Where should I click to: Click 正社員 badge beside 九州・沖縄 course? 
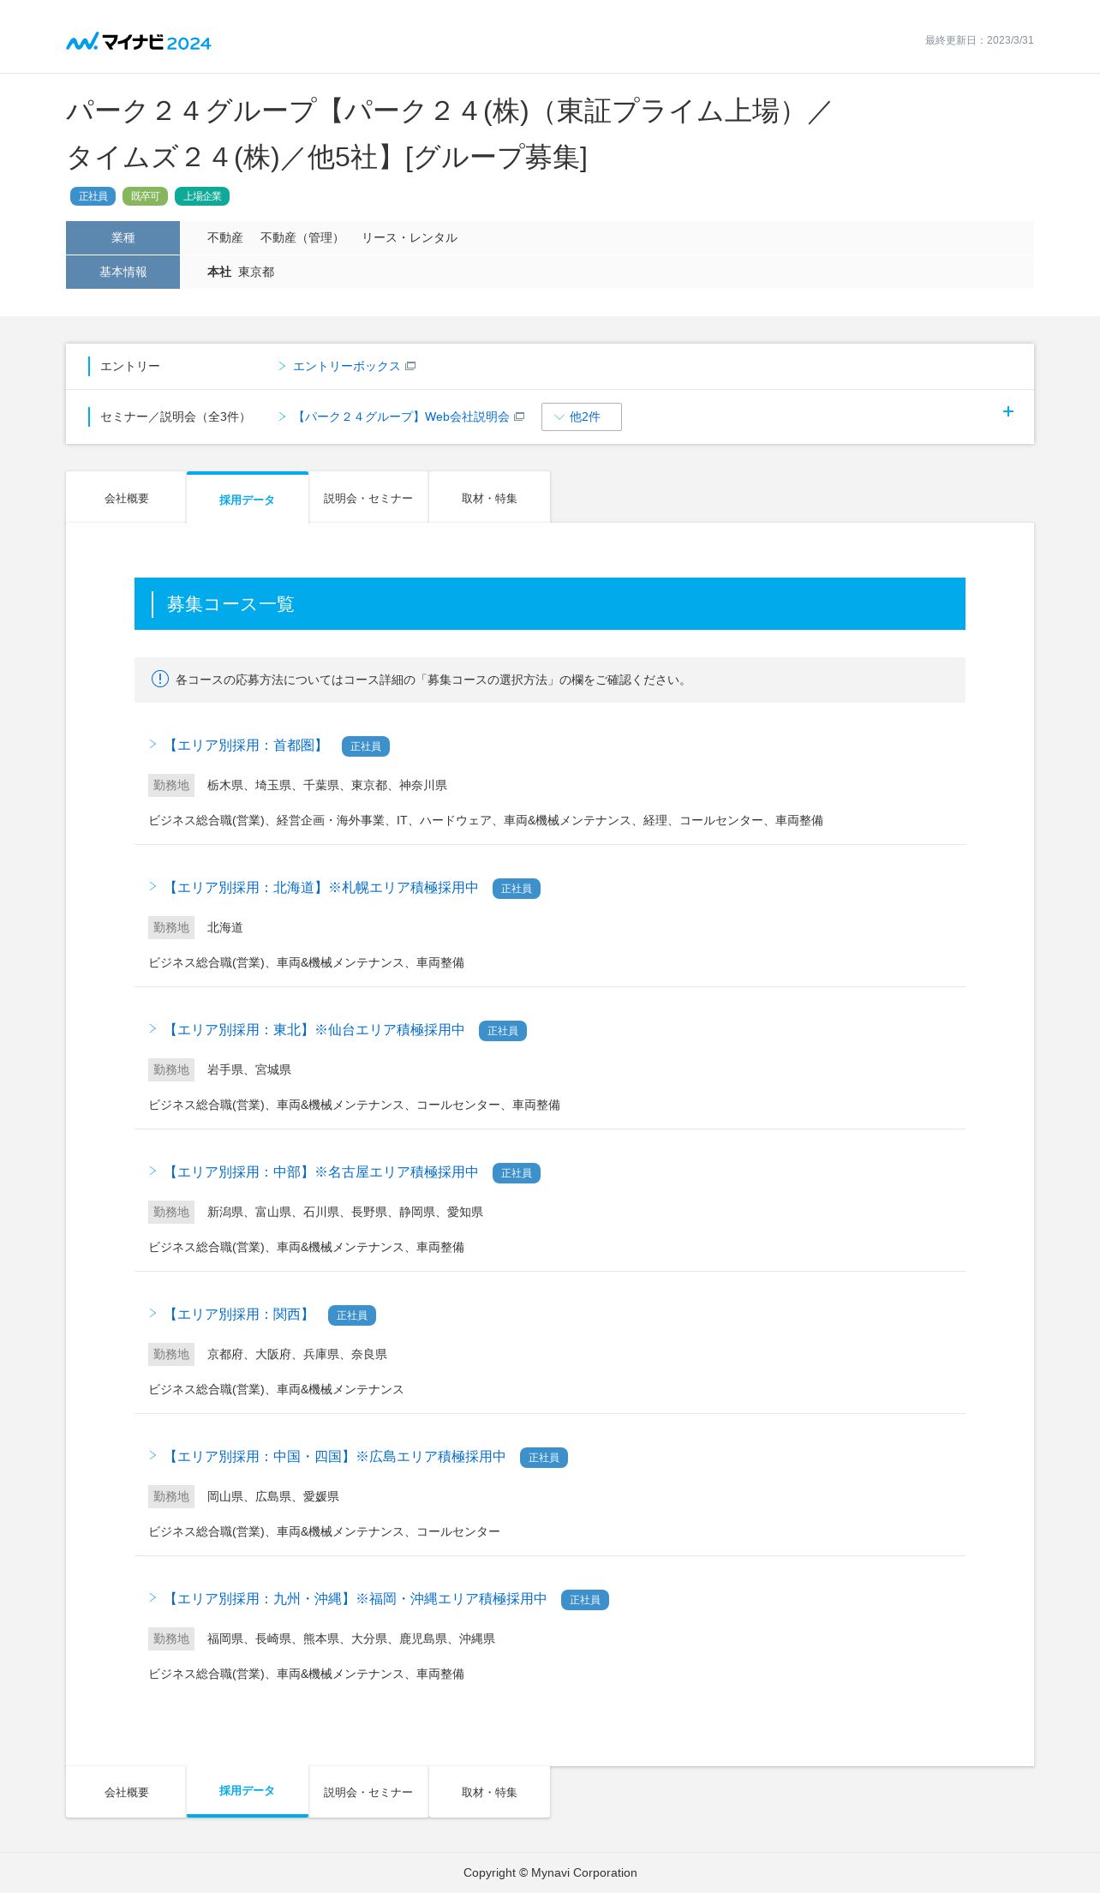coord(585,1600)
